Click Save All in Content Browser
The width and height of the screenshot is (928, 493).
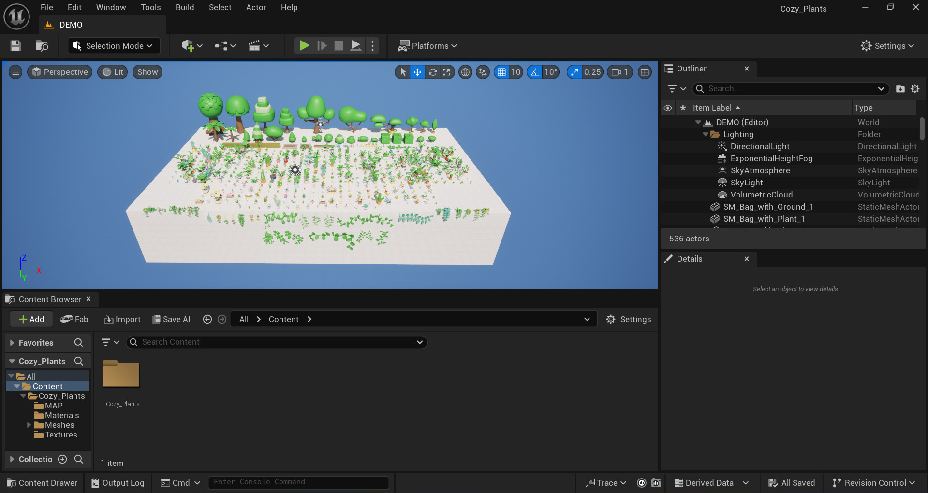(173, 319)
